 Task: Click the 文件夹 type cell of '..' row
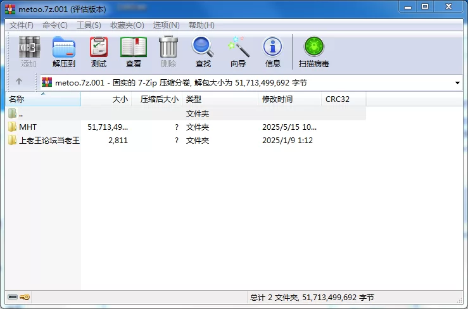tap(198, 114)
